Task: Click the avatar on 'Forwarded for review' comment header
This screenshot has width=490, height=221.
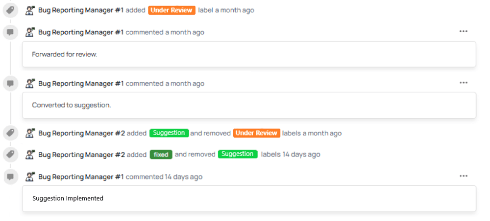Action: tap(30, 32)
